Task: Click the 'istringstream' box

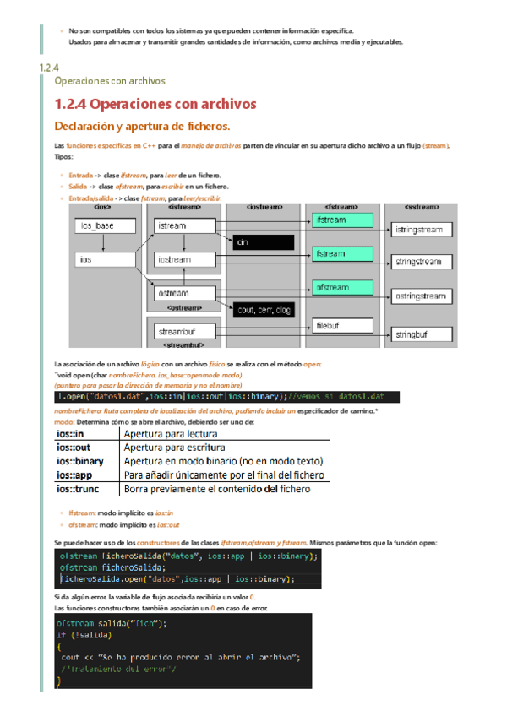Action: [x=422, y=230]
